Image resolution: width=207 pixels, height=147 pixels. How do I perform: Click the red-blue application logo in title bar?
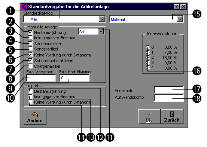pyautogui.click(x=24, y=7)
